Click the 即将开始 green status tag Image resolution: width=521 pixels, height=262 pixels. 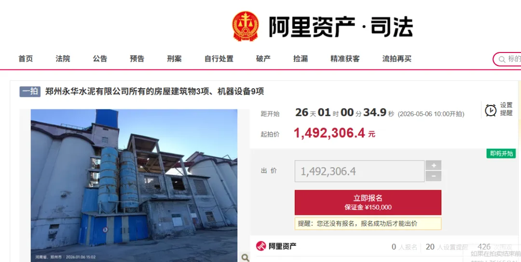(501, 154)
